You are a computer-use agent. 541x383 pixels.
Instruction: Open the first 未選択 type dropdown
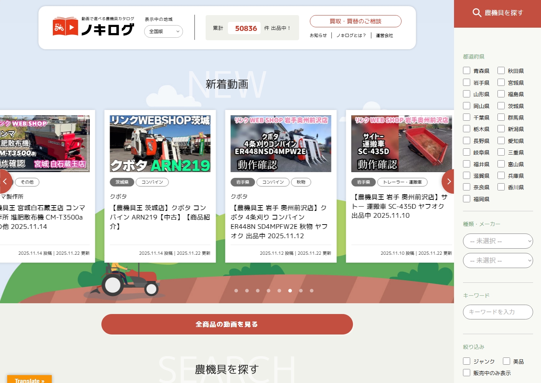498,241
